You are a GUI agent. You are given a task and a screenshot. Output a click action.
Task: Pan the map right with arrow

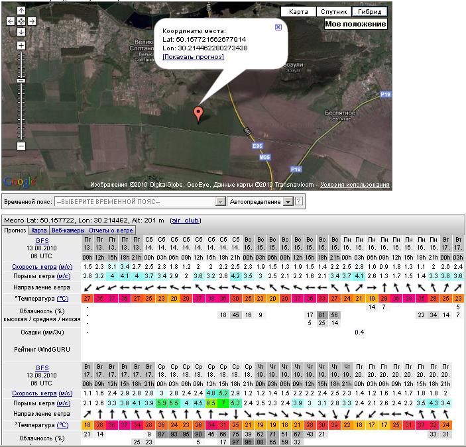coord(31,21)
